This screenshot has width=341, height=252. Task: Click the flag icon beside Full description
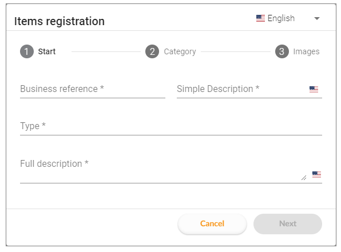tap(316, 174)
